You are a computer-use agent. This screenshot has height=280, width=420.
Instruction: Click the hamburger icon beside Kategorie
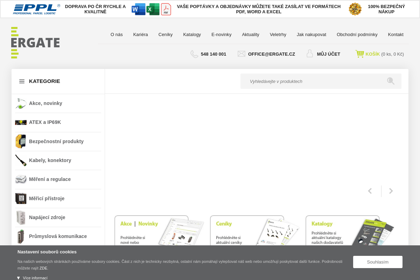click(22, 81)
